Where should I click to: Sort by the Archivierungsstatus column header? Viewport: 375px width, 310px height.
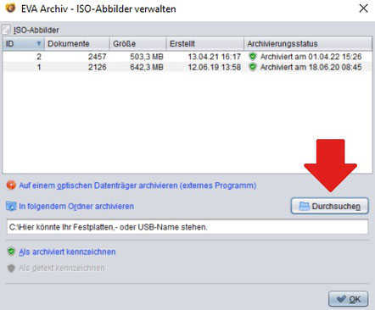click(x=308, y=44)
